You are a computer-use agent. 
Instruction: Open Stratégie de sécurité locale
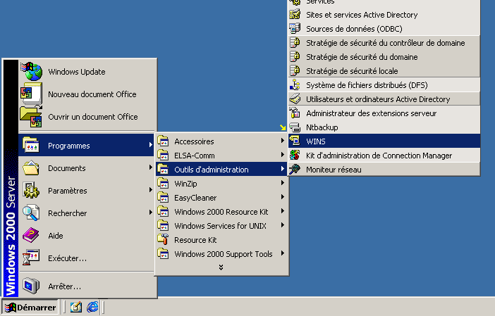click(x=384, y=71)
